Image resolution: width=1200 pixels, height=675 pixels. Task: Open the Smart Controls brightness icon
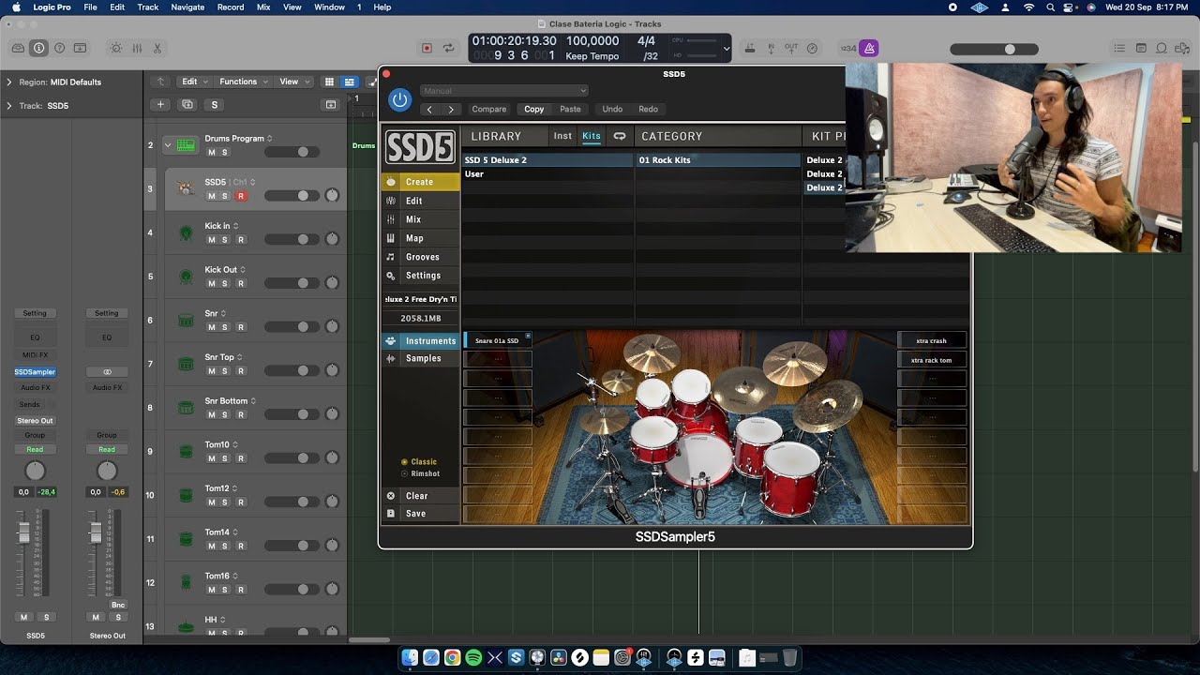click(116, 48)
